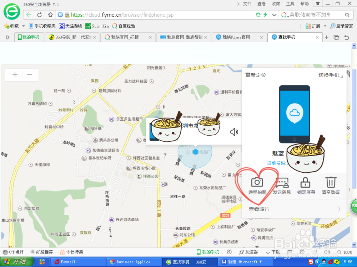Click 0个点评 in the status bar
The height and width of the screenshot is (267, 357).
[13, 252]
